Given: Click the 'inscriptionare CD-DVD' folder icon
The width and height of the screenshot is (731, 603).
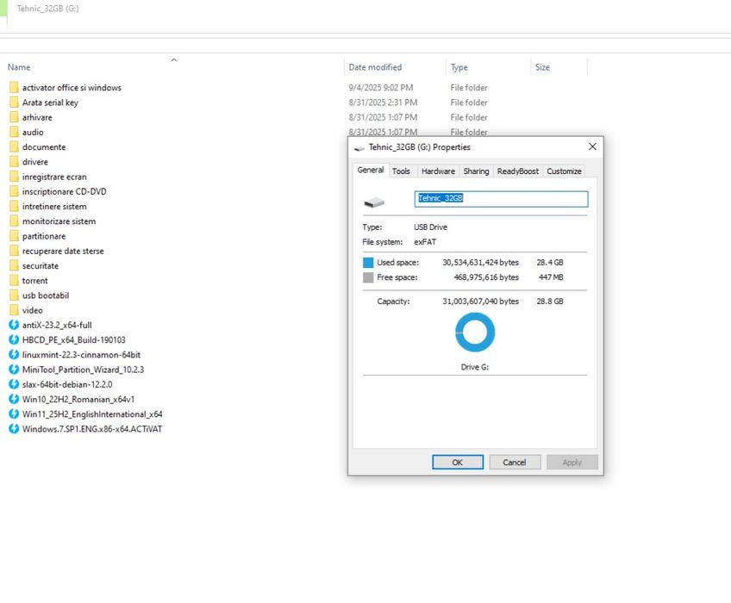Looking at the screenshot, I should click(14, 191).
